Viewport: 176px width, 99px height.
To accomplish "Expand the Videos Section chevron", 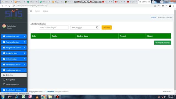I will click(x=24, y=59).
